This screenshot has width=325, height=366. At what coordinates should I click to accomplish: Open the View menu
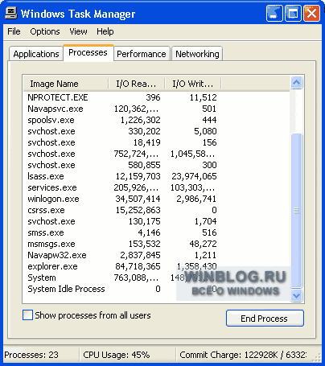click(78, 31)
